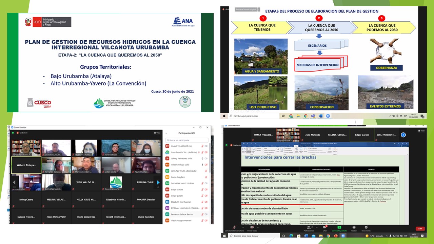The image size is (434, 244).
Task: Click green shield encryption icon beside Grabando, gallery window
Action: [x=13, y=133]
